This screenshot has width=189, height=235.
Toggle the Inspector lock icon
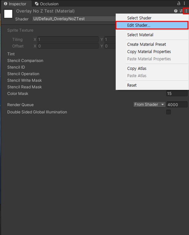coord(179,3)
